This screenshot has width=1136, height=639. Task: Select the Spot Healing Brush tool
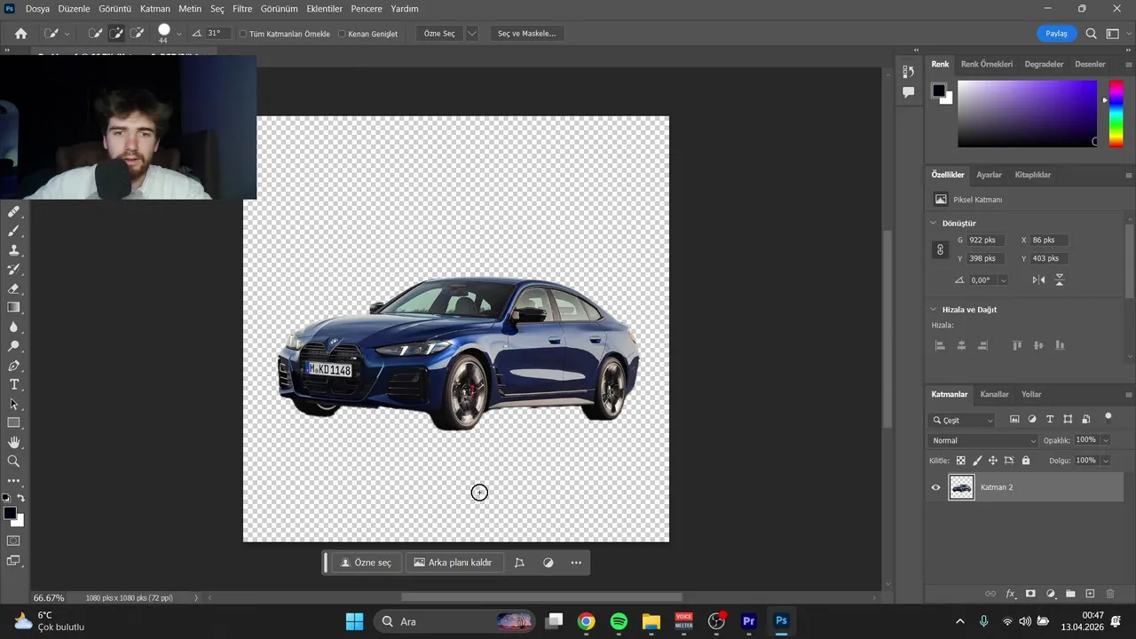(14, 212)
